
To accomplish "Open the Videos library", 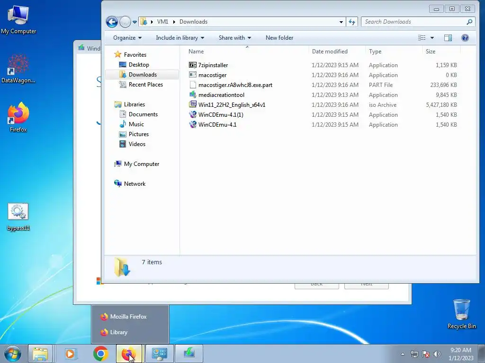I will (137, 144).
